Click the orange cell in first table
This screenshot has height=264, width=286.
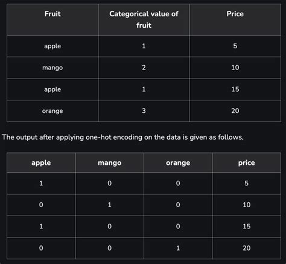pyautogui.click(x=52, y=111)
